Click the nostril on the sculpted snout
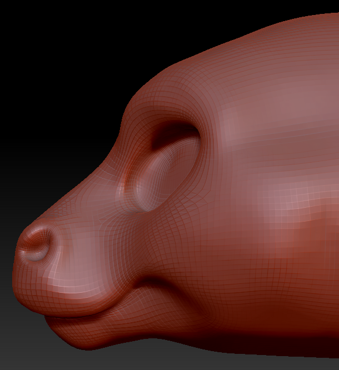The height and width of the screenshot is (370, 339). point(37,242)
